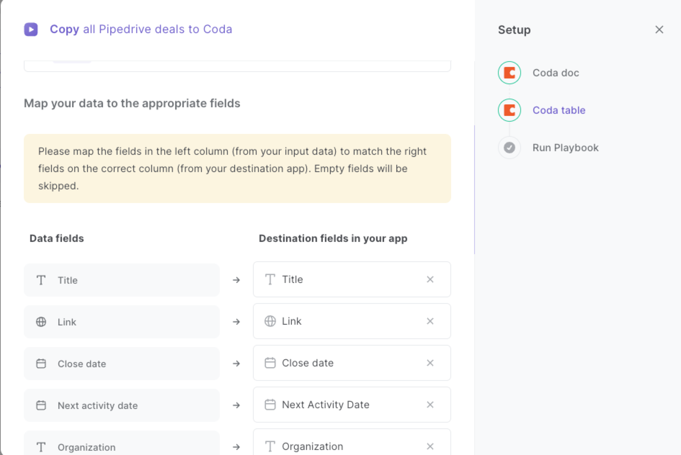
Task: Click the arrow between Organization fields
Action: 236,447
